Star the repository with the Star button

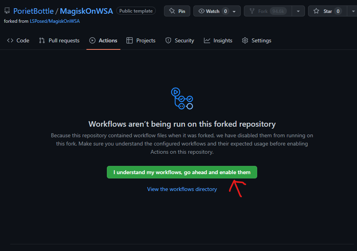pos(327,11)
